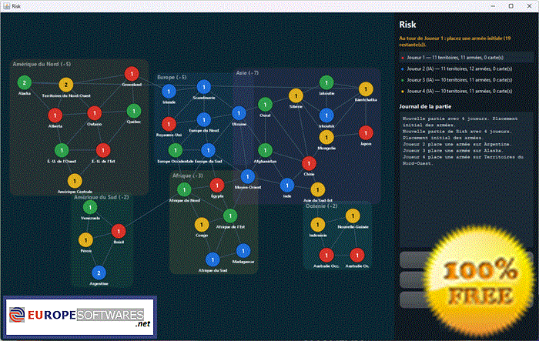The width and height of the screenshot is (539, 341).
Task: Click the 'Asie (+7)' continent label
Action: point(247,73)
